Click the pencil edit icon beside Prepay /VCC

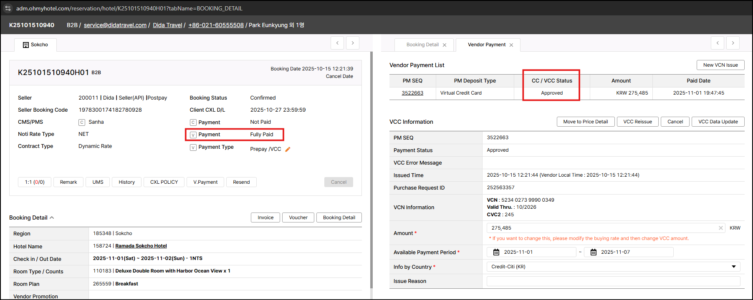(x=288, y=149)
